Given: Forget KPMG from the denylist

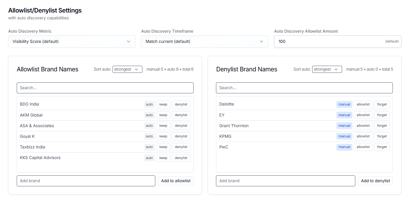Looking at the screenshot, I should 382,136.
